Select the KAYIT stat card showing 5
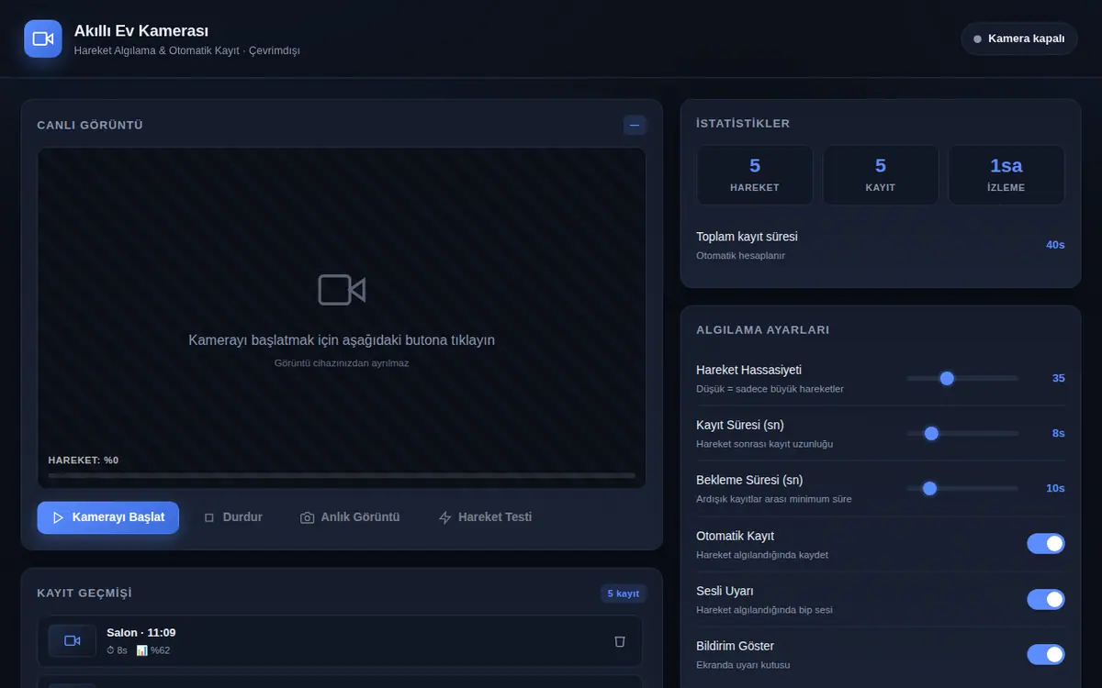 881,174
